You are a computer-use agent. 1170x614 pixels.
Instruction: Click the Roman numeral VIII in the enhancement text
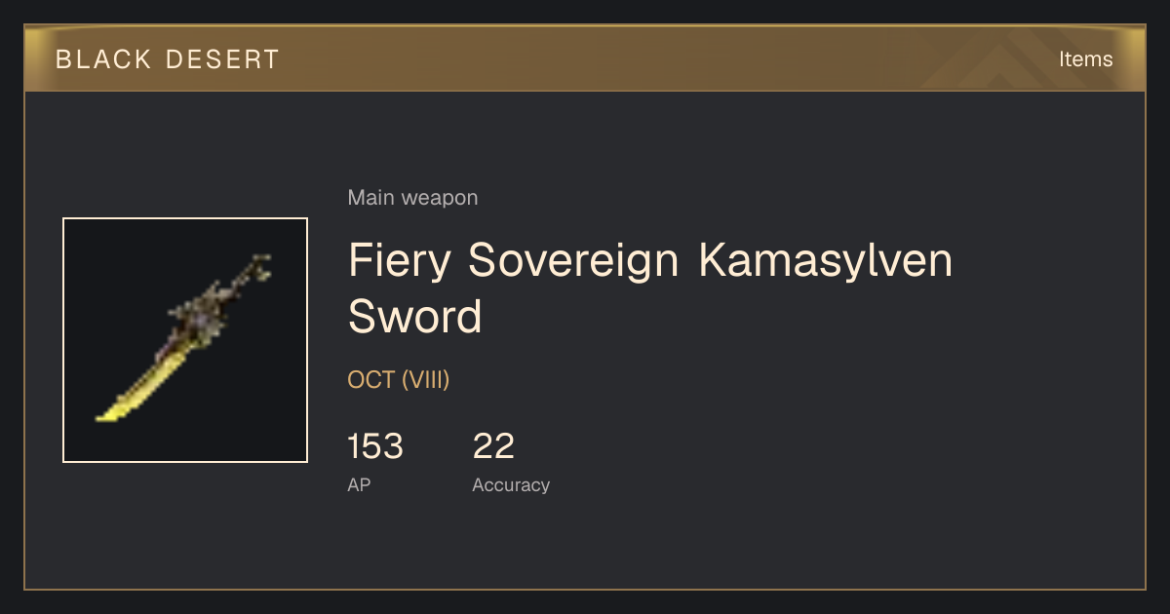coord(425,380)
